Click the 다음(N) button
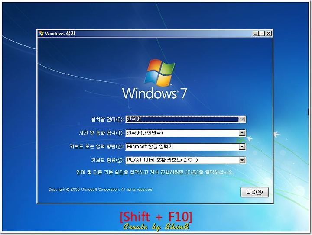The height and width of the screenshot is (235, 312). click(x=254, y=192)
